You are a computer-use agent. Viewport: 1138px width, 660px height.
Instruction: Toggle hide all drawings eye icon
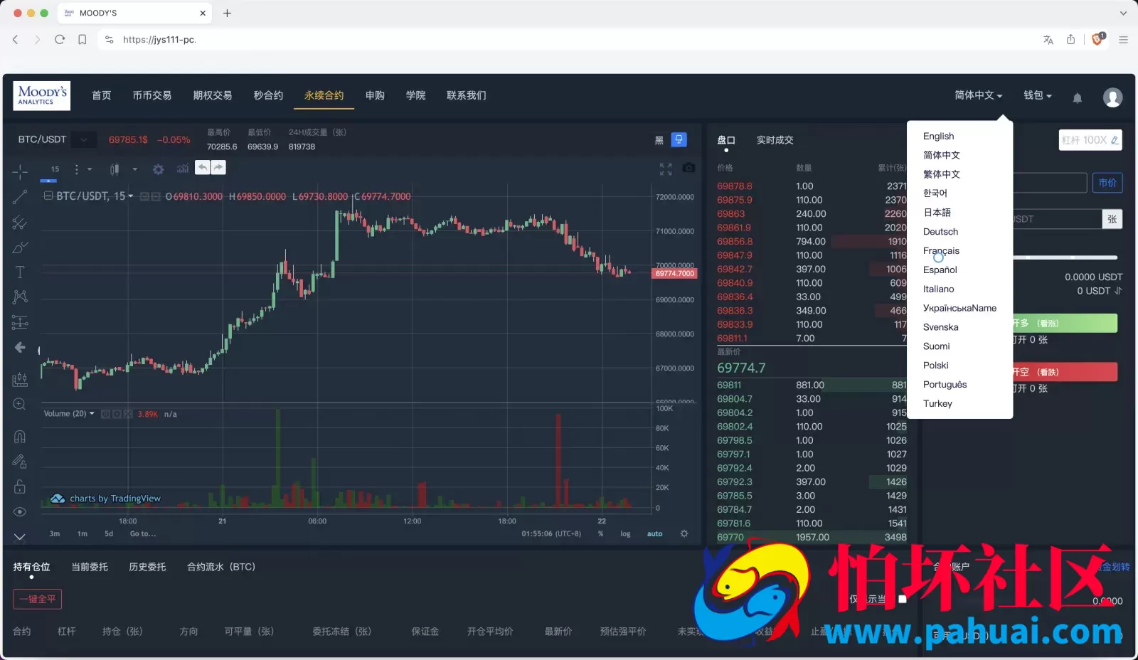coord(20,512)
